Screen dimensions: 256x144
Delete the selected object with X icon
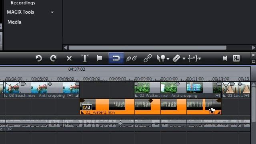click(69, 58)
